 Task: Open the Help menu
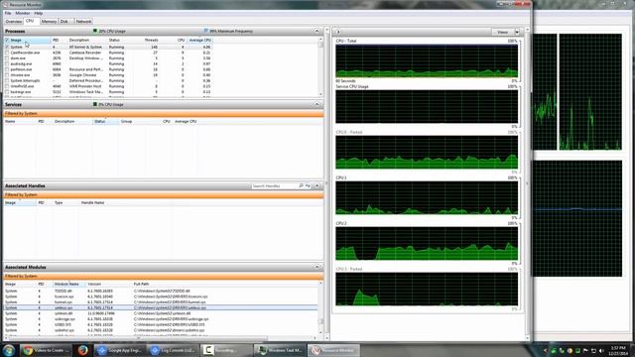(x=39, y=13)
